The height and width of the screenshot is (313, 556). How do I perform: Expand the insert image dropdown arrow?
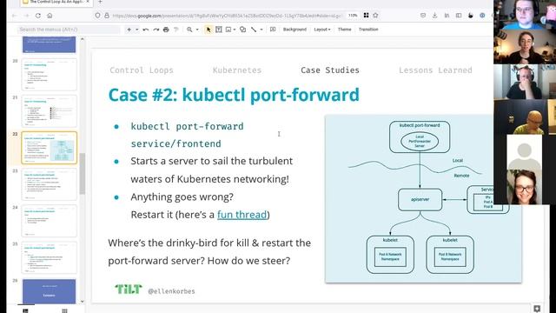235,30
